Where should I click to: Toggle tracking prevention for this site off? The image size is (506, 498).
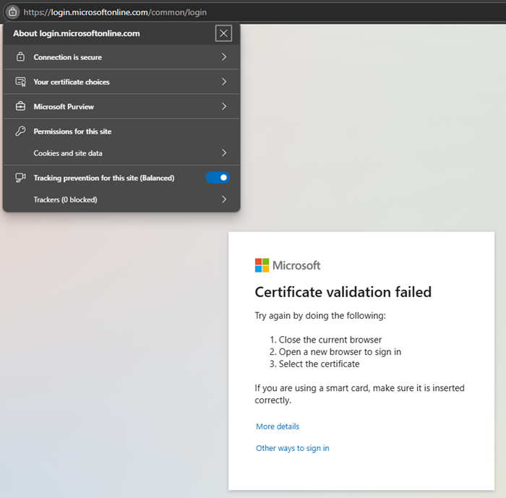pyautogui.click(x=218, y=178)
